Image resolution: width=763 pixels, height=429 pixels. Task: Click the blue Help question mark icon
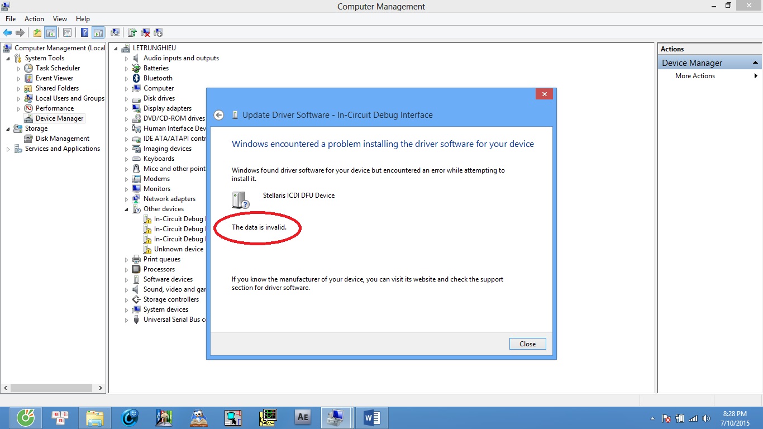[x=84, y=32]
